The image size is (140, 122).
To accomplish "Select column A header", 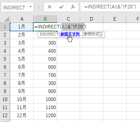I will (x=22, y=19).
